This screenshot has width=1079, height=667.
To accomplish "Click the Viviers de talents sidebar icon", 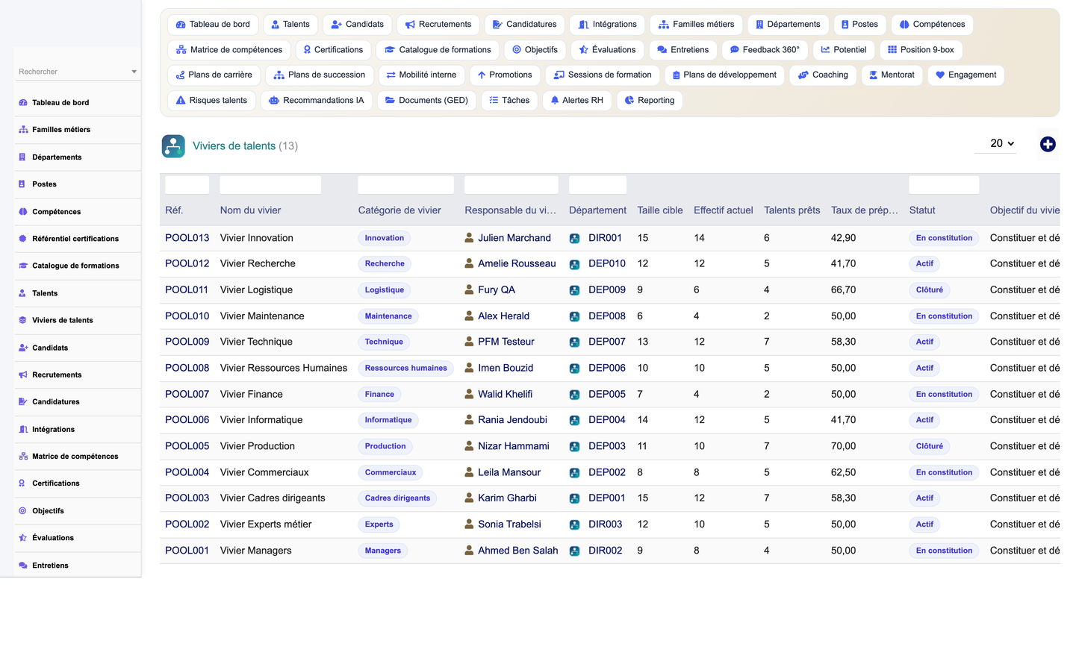I will (x=22, y=320).
